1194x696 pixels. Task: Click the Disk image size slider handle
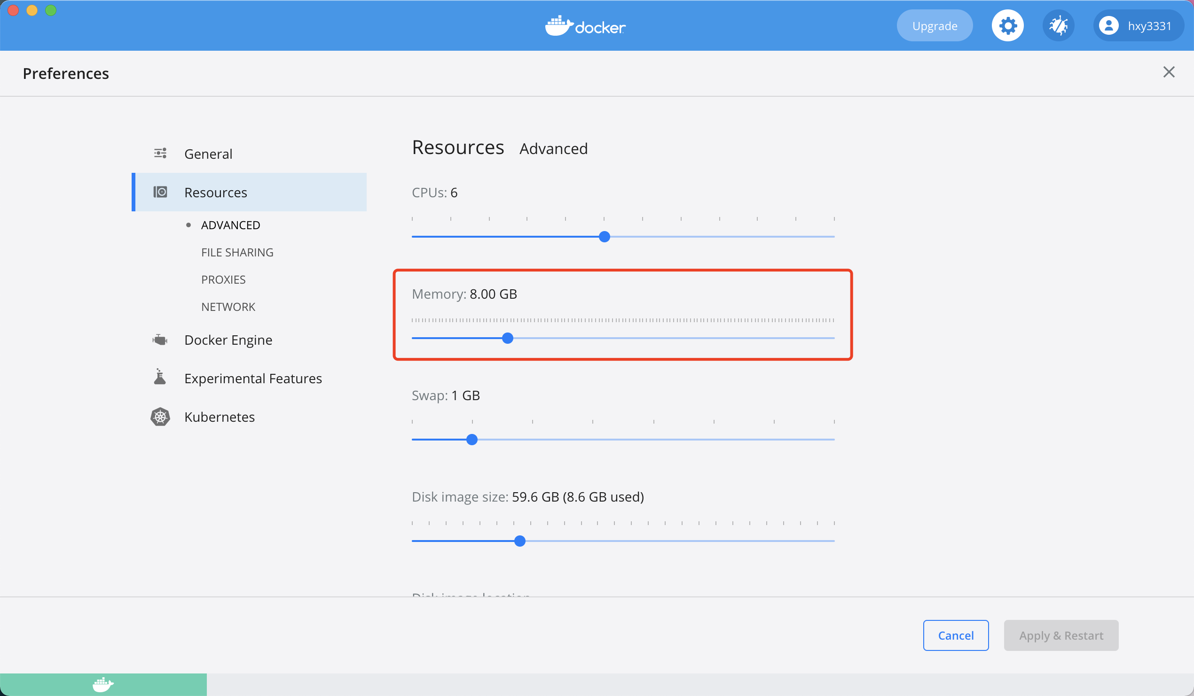click(520, 541)
